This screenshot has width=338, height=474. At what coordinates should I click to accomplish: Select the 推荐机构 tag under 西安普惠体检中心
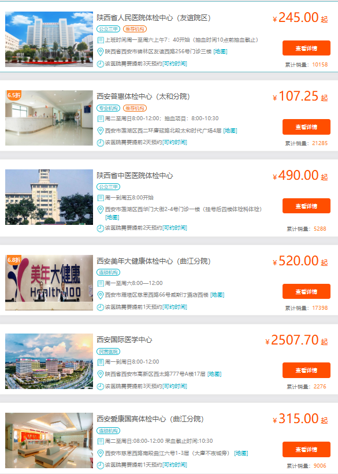click(135, 108)
